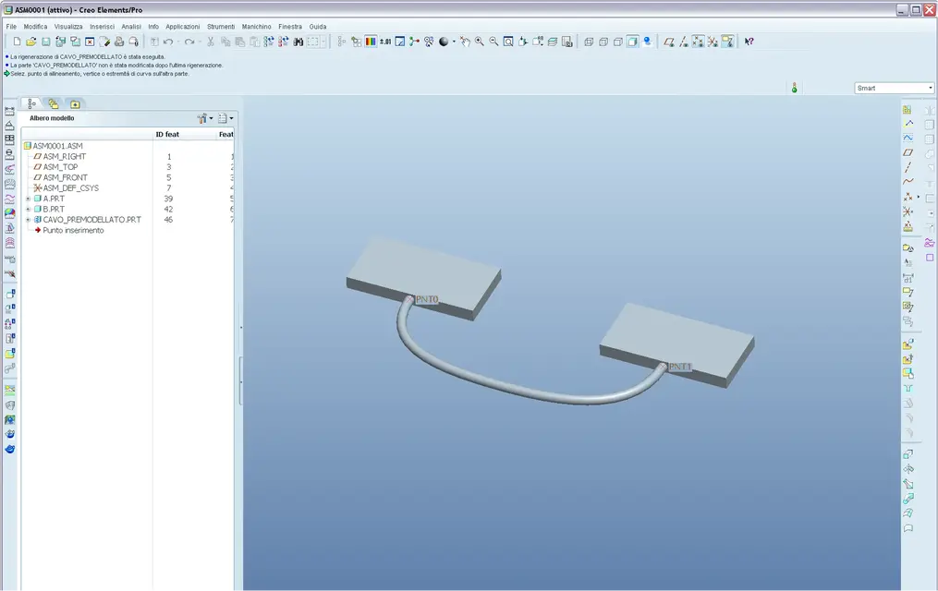This screenshot has width=938, height=591.
Task: Open the Visualizza menu
Action: (68, 27)
